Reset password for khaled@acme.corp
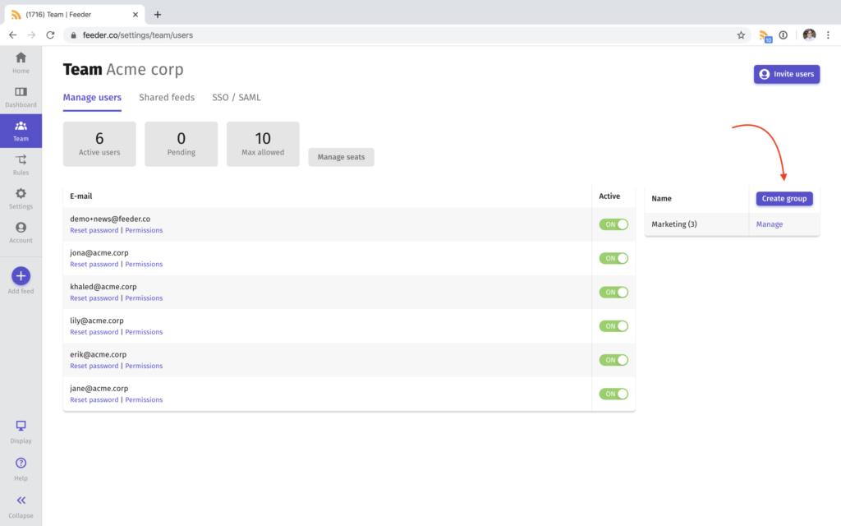This screenshot has width=841, height=526. point(94,298)
